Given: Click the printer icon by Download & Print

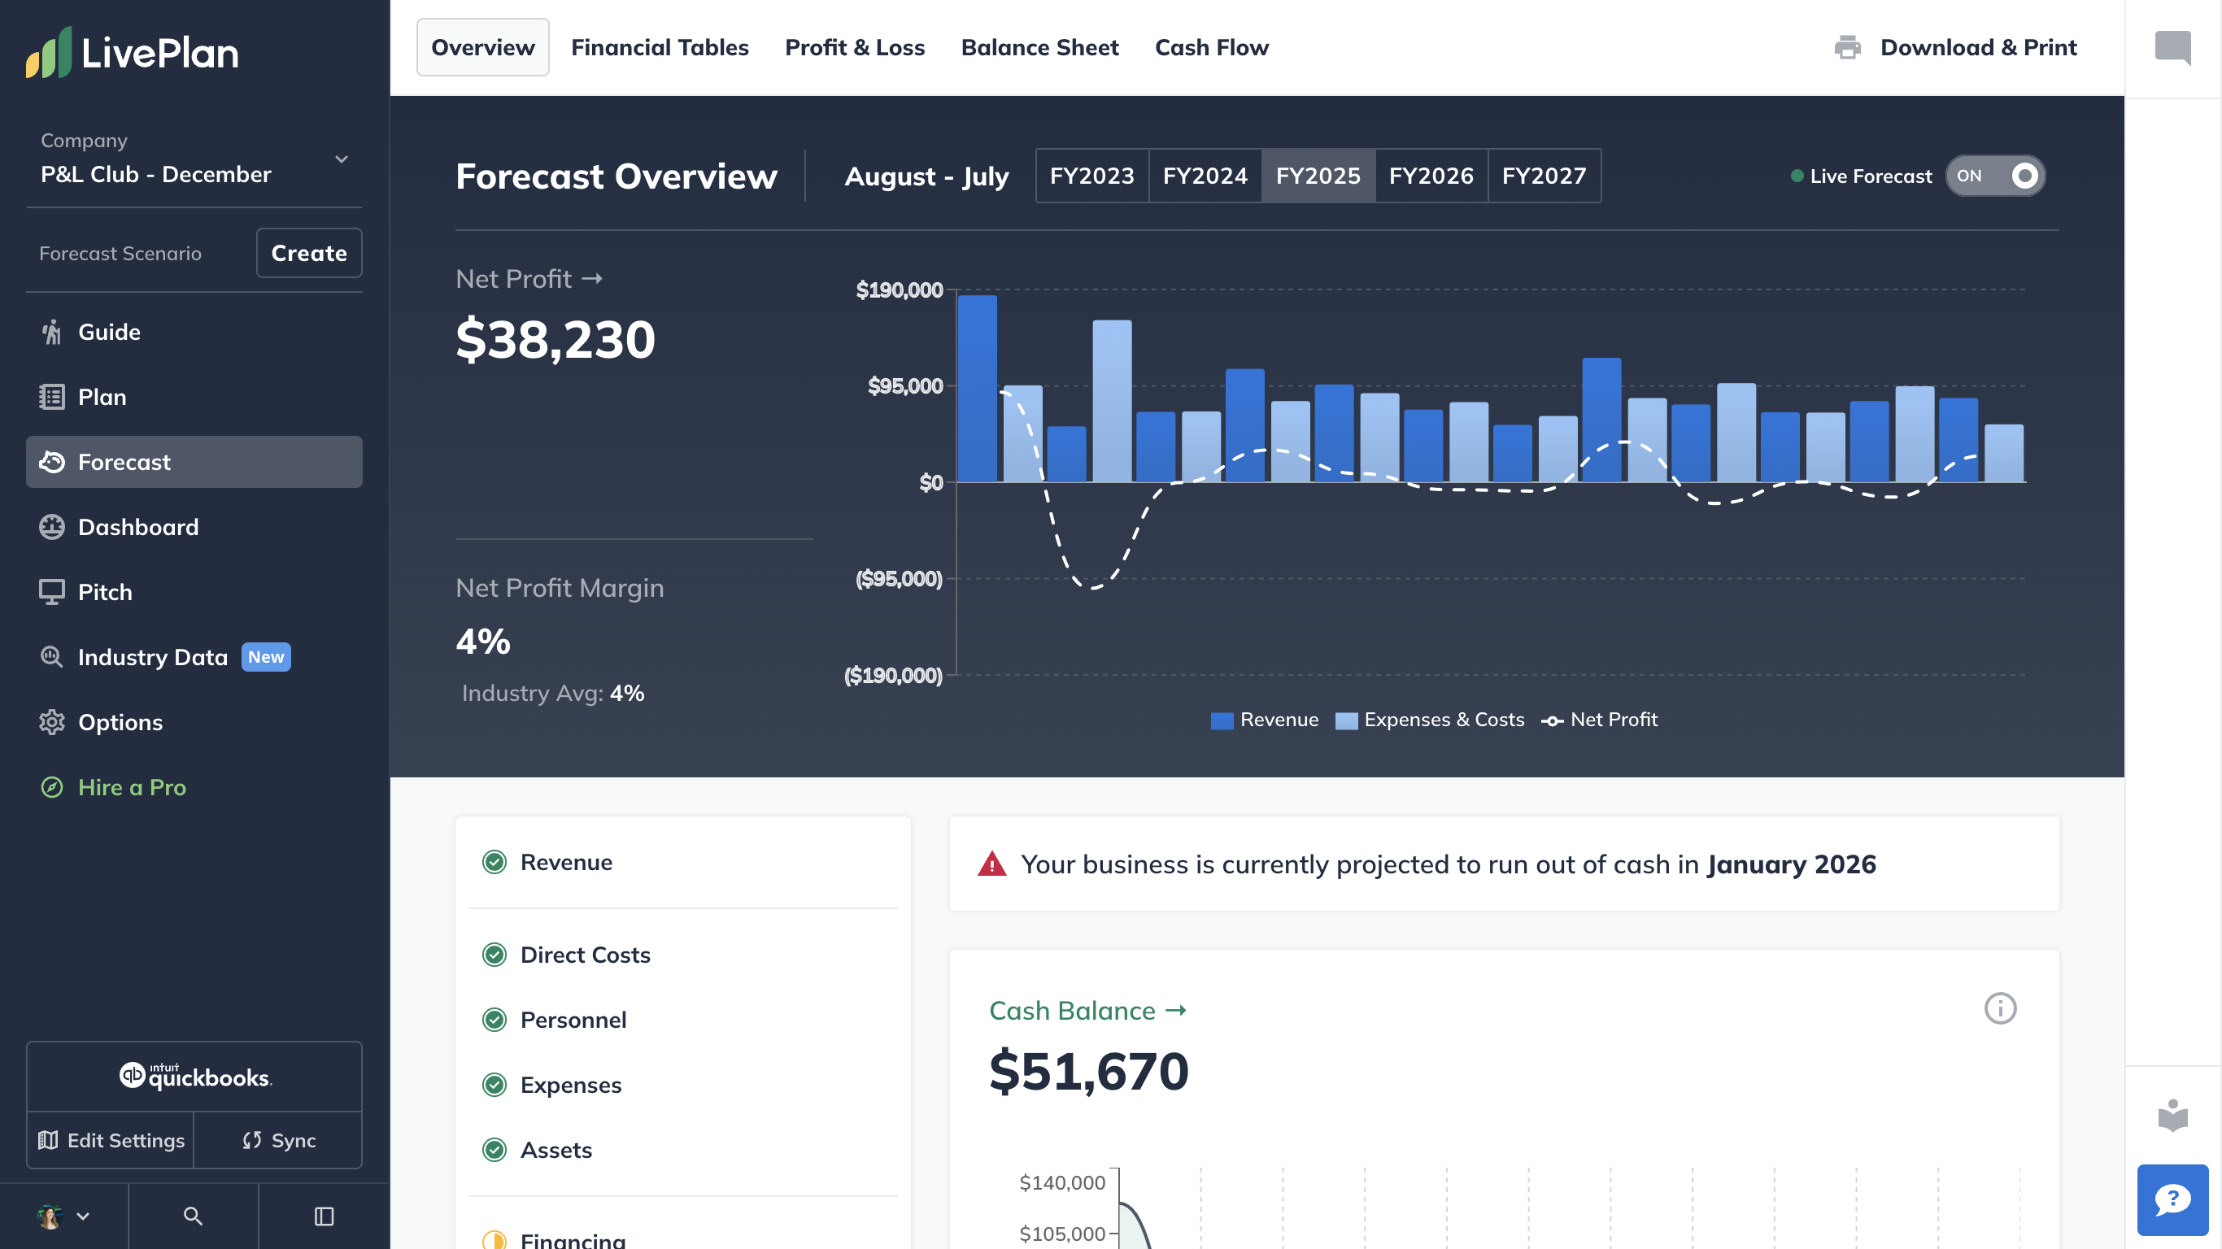Looking at the screenshot, I should click(1847, 47).
